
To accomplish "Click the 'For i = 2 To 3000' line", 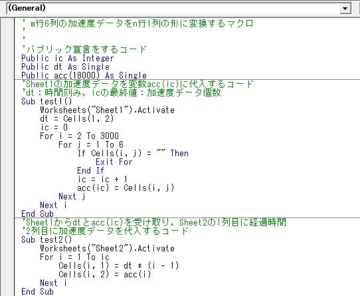I will pos(79,136).
